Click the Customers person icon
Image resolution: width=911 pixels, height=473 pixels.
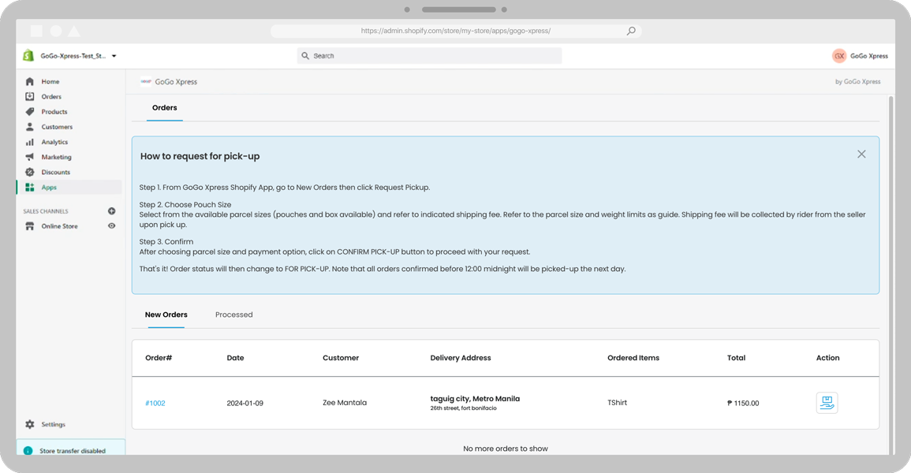[30, 126]
